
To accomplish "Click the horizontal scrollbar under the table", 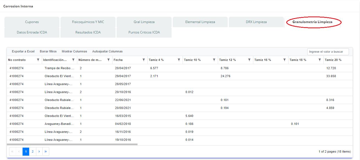I will 72,144.
